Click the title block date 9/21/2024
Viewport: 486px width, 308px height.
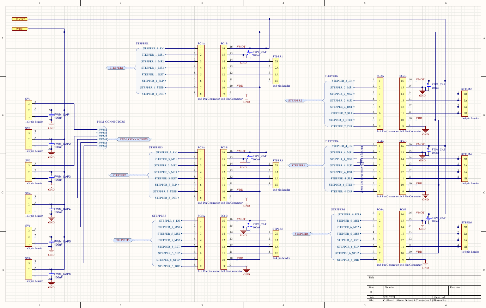389,297
